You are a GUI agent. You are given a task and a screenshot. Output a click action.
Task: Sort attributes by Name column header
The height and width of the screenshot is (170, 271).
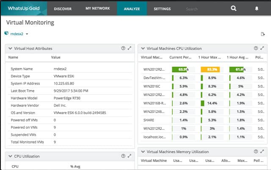pyautogui.click(x=13, y=57)
